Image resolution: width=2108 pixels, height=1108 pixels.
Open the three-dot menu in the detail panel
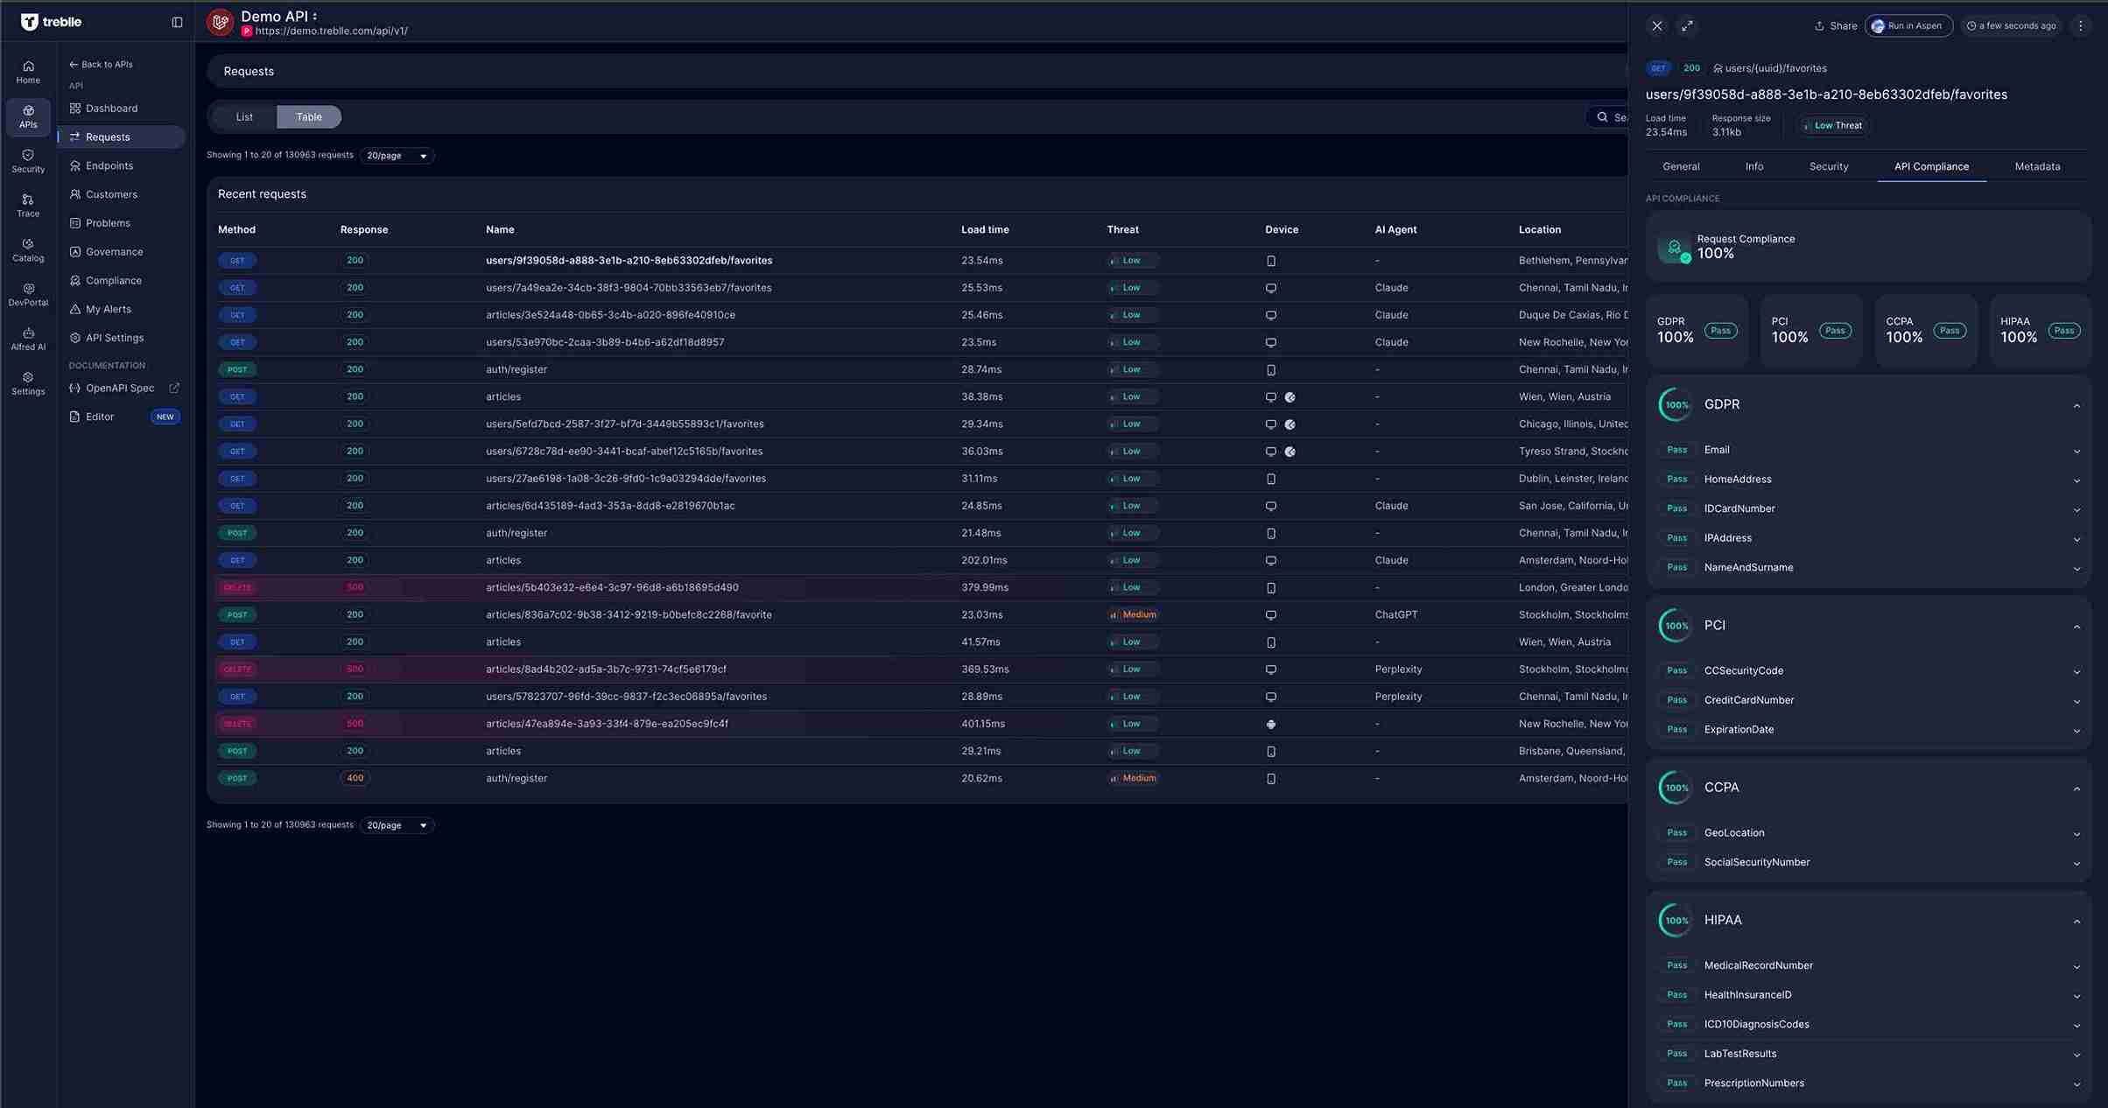(2081, 25)
